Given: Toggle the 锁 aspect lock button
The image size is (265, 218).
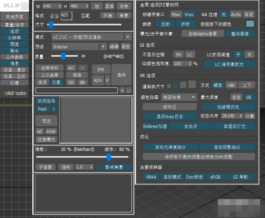Looking at the screenshot, I should [97, 6].
